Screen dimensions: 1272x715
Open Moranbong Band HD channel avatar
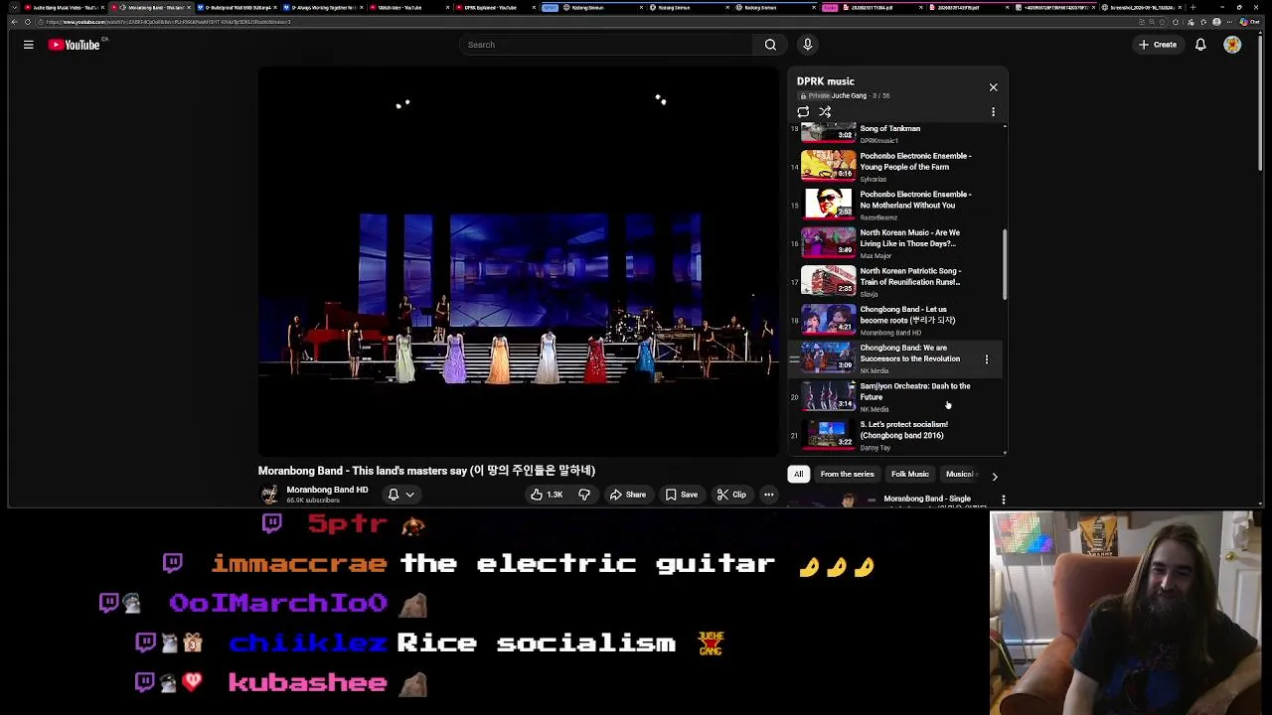point(269,495)
